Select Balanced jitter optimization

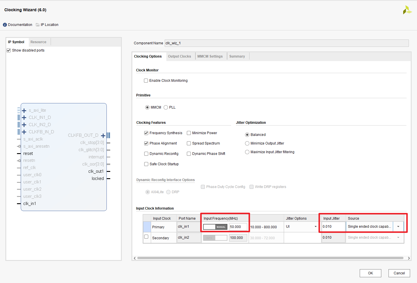coord(247,135)
